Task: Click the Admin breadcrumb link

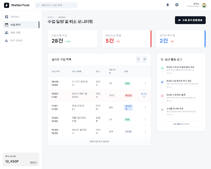Action: point(50,17)
